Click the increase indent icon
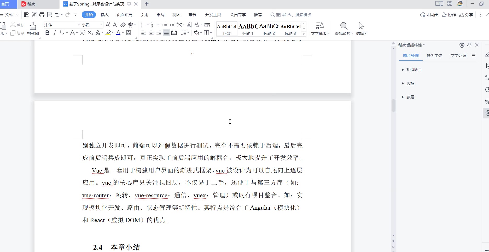Image resolution: width=489 pixels, height=252 pixels. pos(172,25)
